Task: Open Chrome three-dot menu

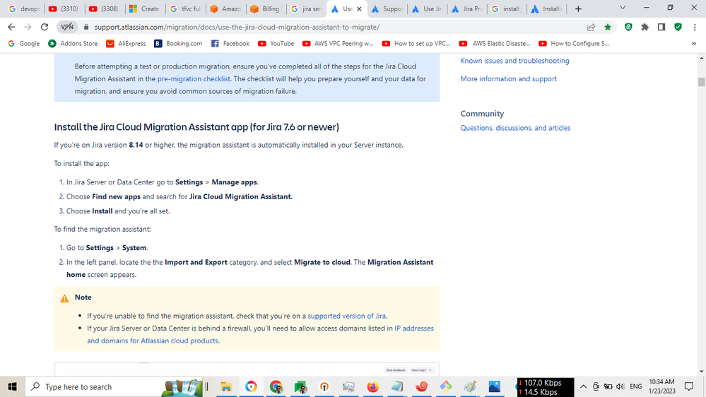Action: pyautogui.click(x=695, y=27)
